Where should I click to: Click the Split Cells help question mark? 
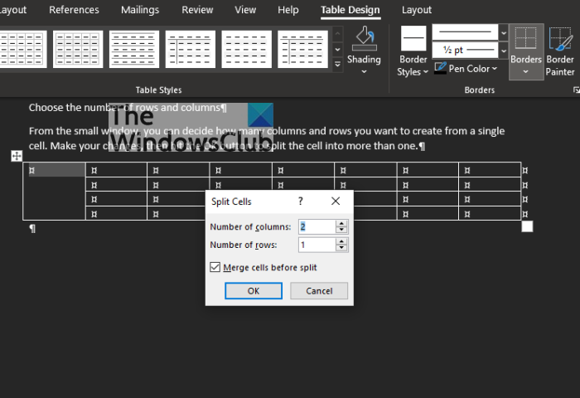(x=300, y=201)
